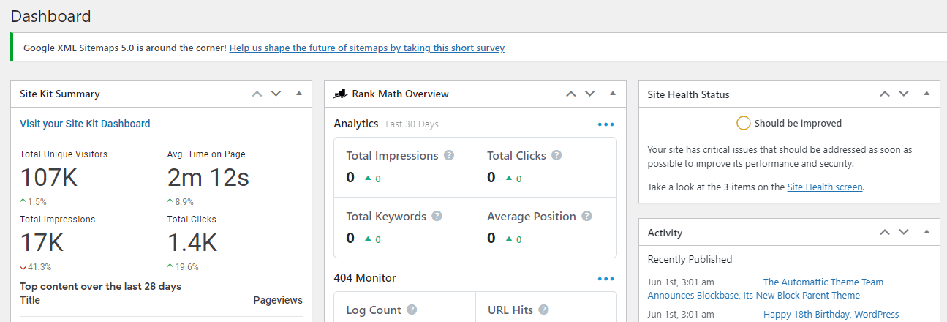Visit your Site Kit Dashboard link
The height and width of the screenshot is (322, 947).
pos(85,124)
